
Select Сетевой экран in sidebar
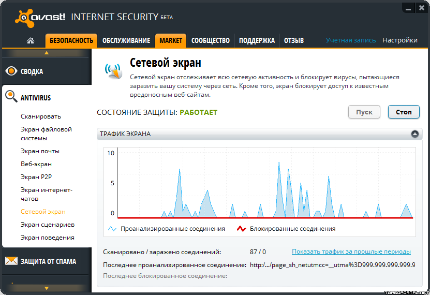43,212
